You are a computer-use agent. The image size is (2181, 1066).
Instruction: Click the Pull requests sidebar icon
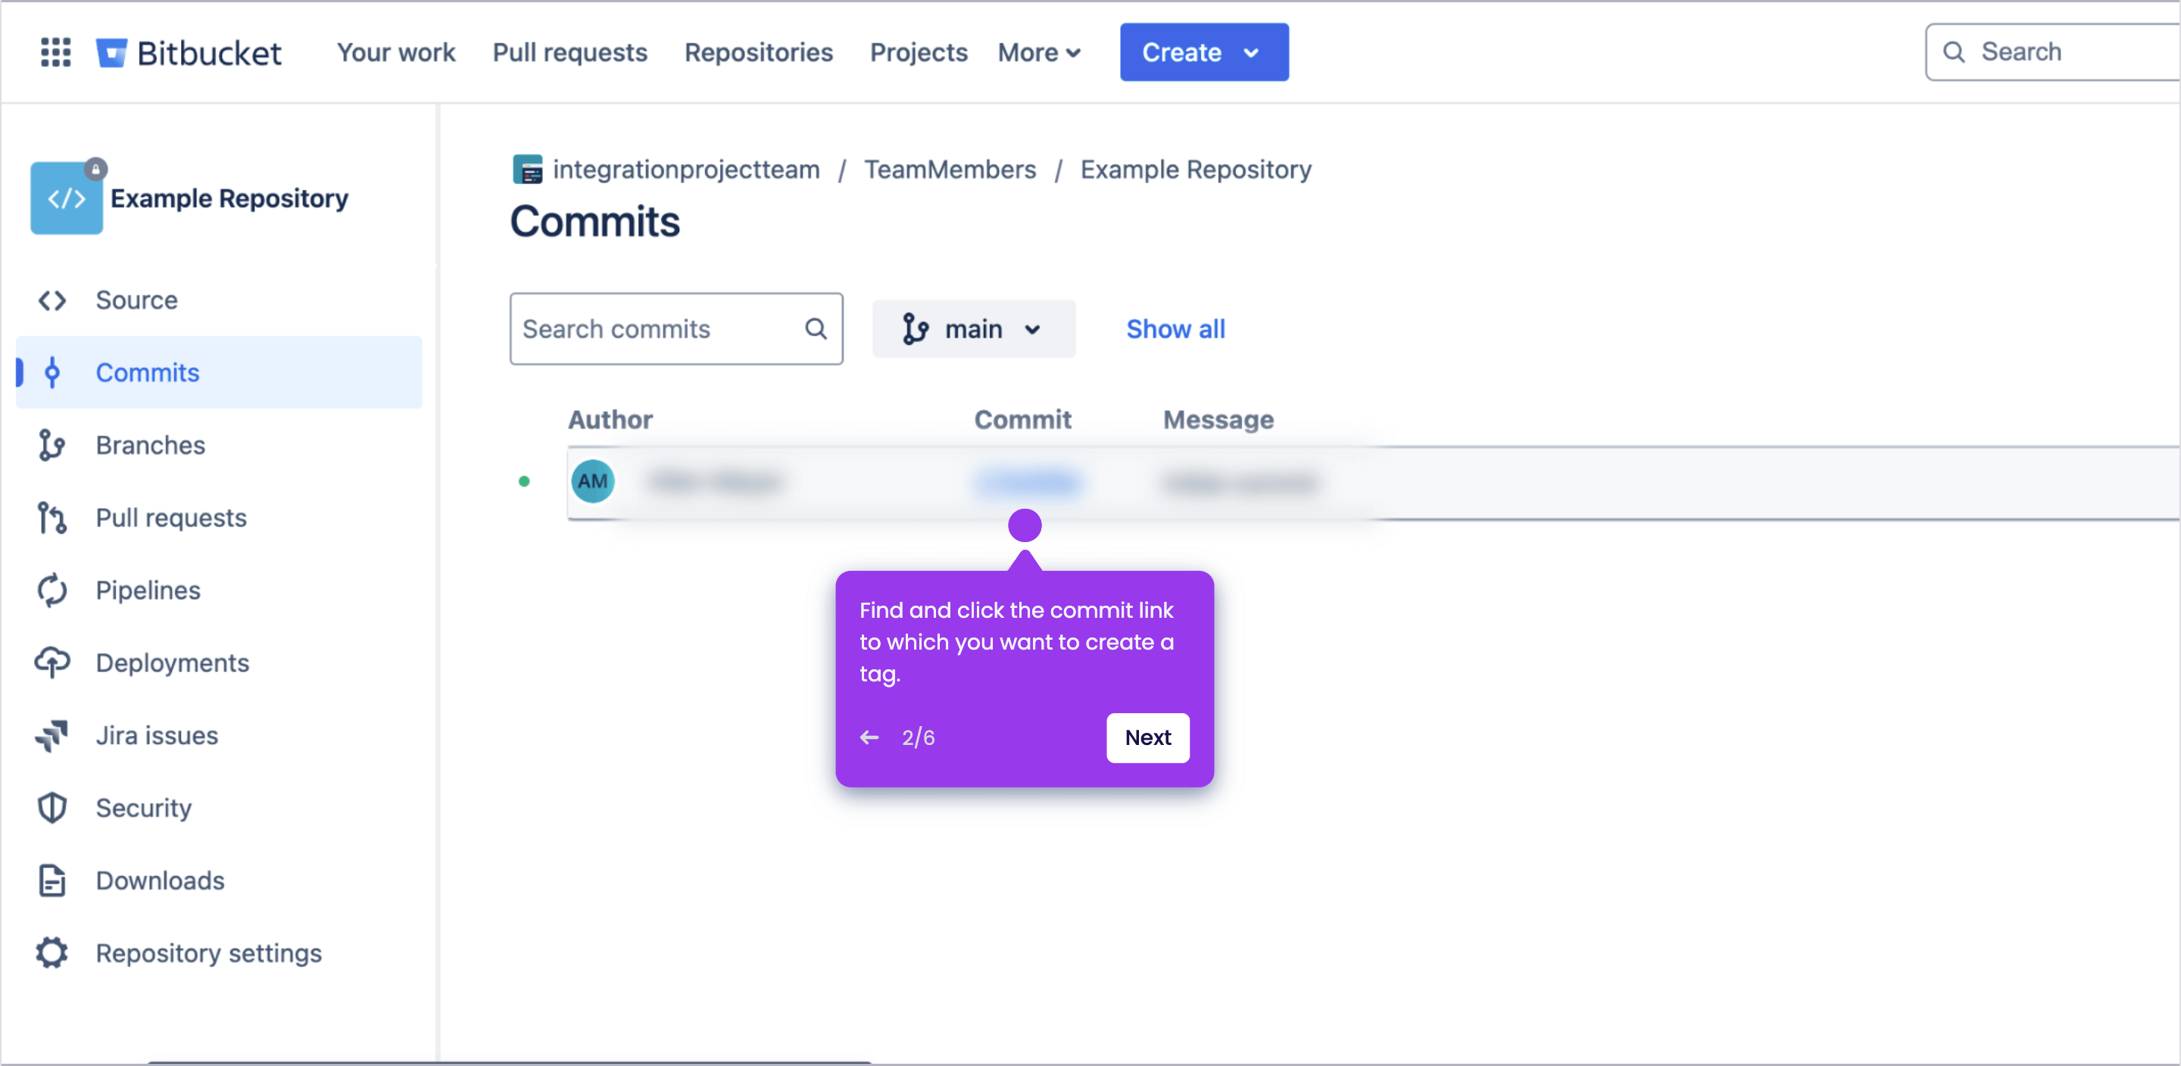pos(51,518)
